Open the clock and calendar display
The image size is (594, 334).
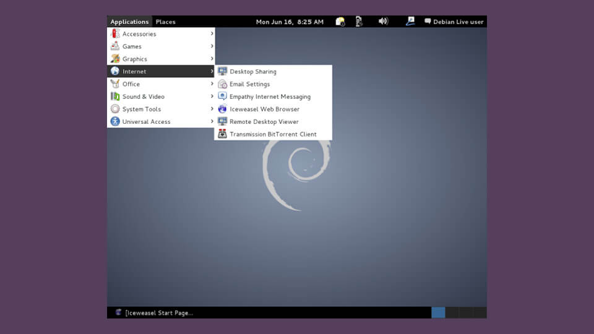290,22
